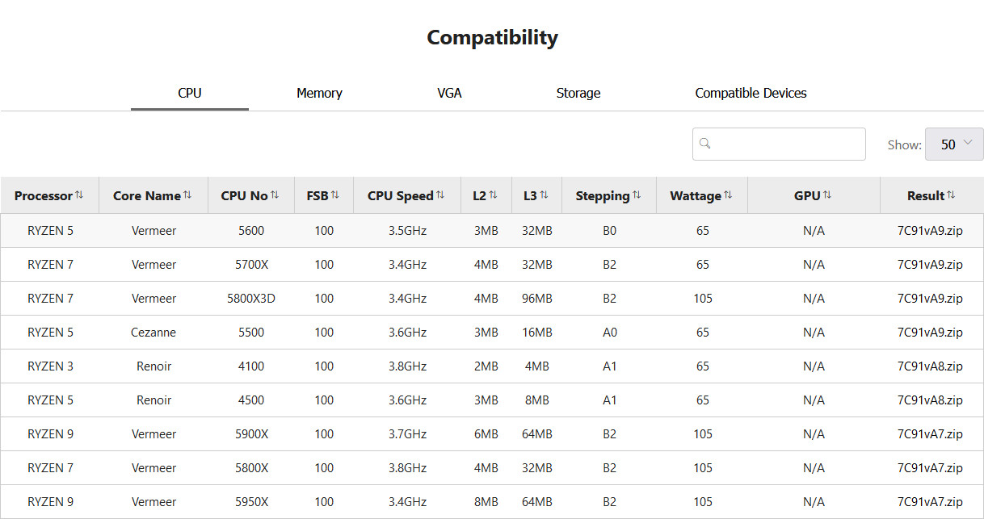The width and height of the screenshot is (984, 519).
Task: Click 7C91vA7.zip in the 5800X row
Action: pyautogui.click(x=930, y=468)
